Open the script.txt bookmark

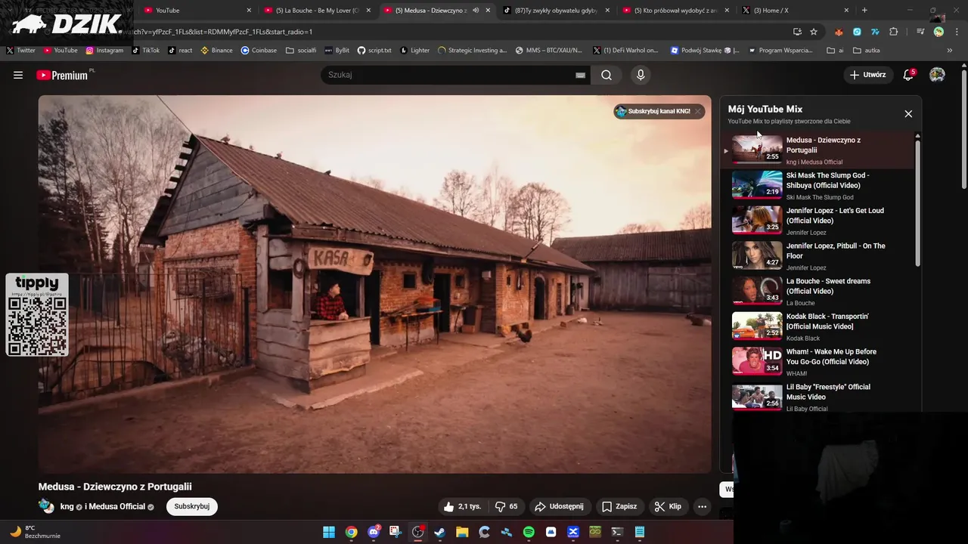[374, 51]
